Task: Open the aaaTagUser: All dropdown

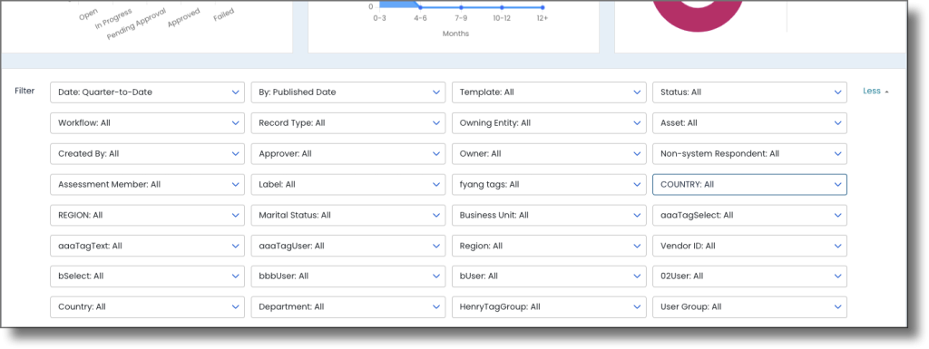Action: [x=348, y=246]
